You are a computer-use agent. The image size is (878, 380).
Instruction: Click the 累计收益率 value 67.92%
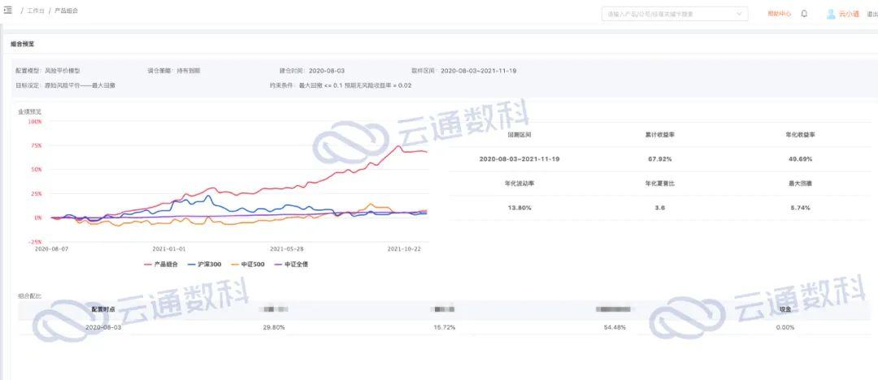(659, 158)
